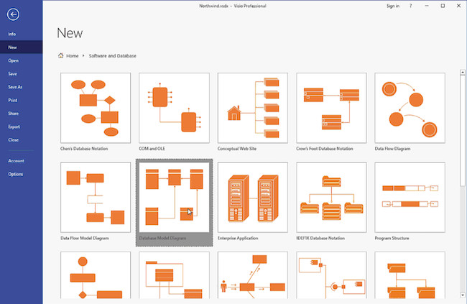Click the scrollbar up arrow
Image resolution: width=467 pixels, height=304 pixels.
pyautogui.click(x=463, y=72)
